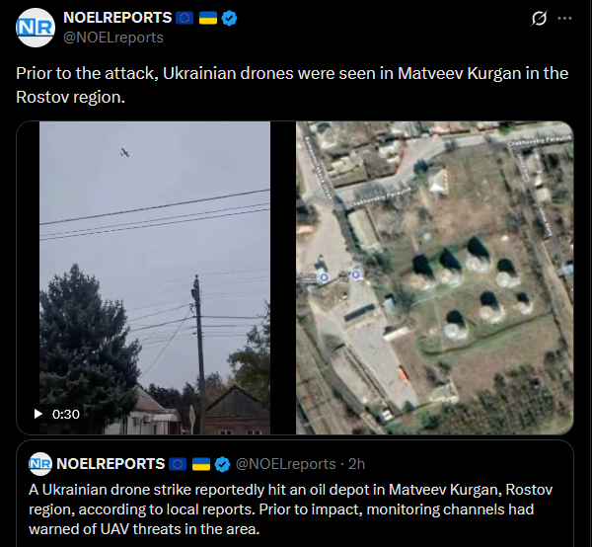Click the blue verified badge in the header
Screen dimensions: 592x547
[x=229, y=18]
